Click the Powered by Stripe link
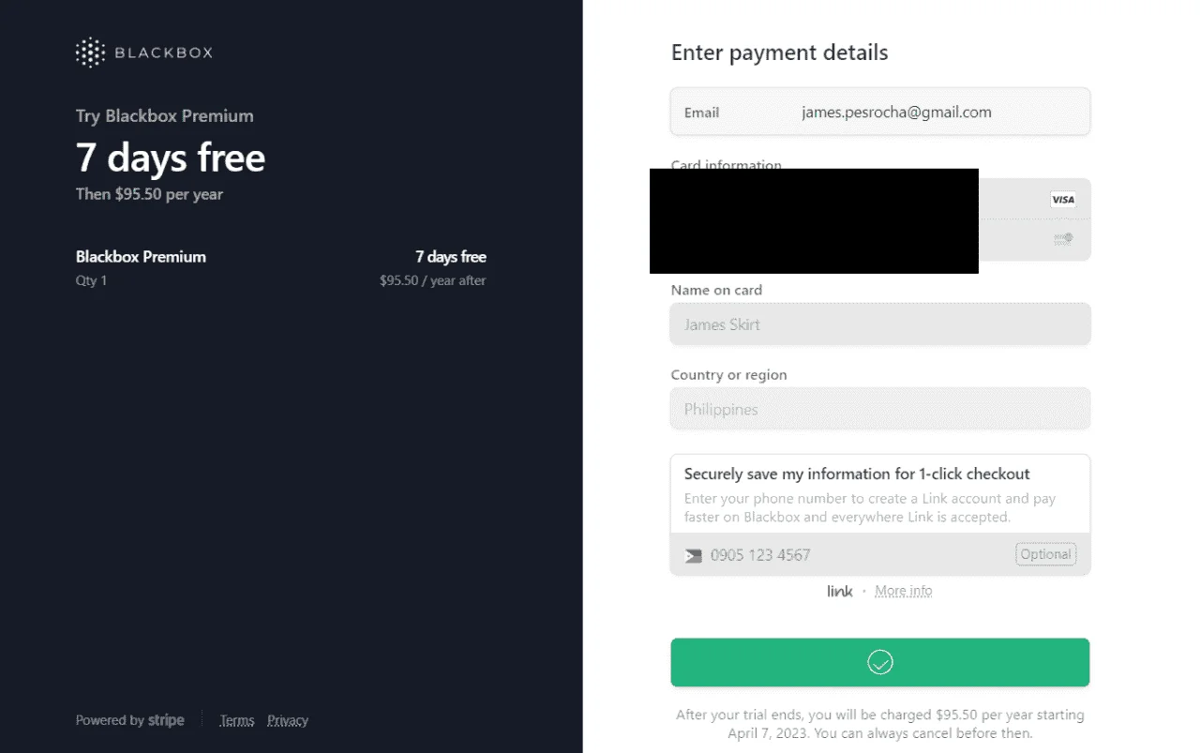Viewport: 1200px width, 753px height. [x=130, y=720]
